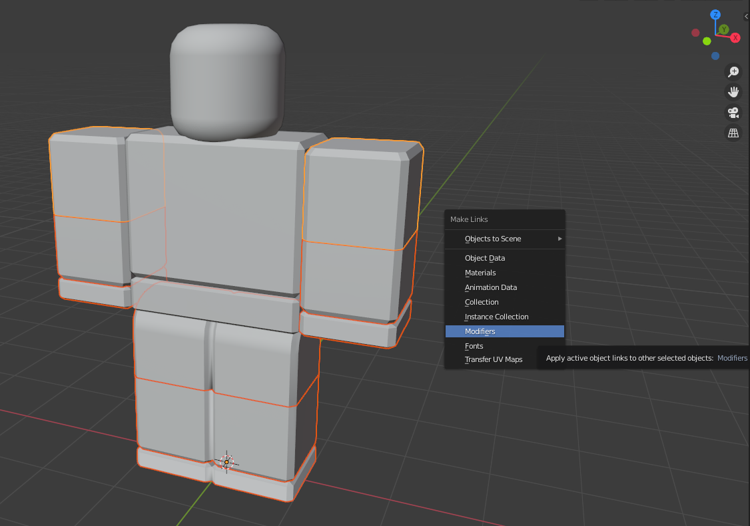Image resolution: width=750 pixels, height=526 pixels.
Task: Click the dark red negative X axis dot
Action: click(x=695, y=33)
